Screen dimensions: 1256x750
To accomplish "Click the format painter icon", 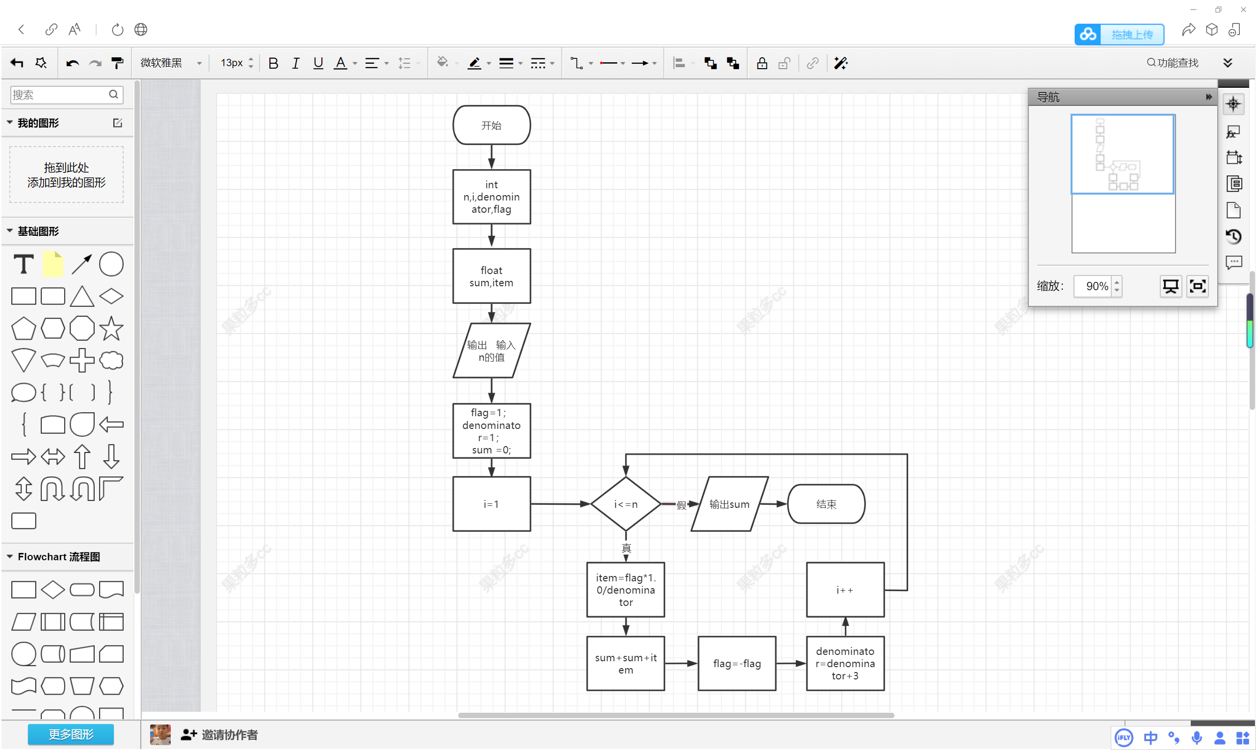I will (117, 63).
